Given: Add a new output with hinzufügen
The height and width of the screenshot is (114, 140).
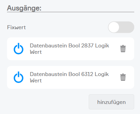Looking at the screenshot, I should 111,102.
